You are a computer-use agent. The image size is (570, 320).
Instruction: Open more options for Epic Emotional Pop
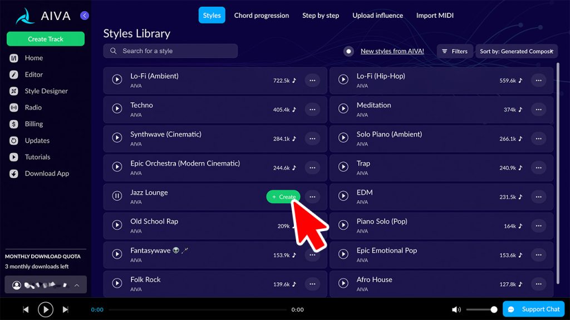pyautogui.click(x=538, y=254)
